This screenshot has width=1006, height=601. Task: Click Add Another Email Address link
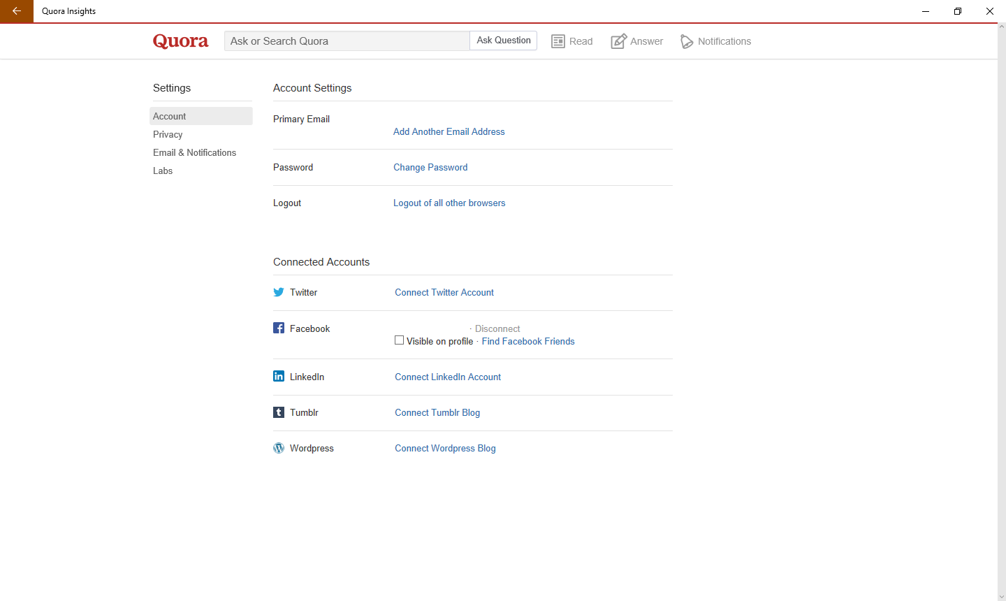coord(449,131)
